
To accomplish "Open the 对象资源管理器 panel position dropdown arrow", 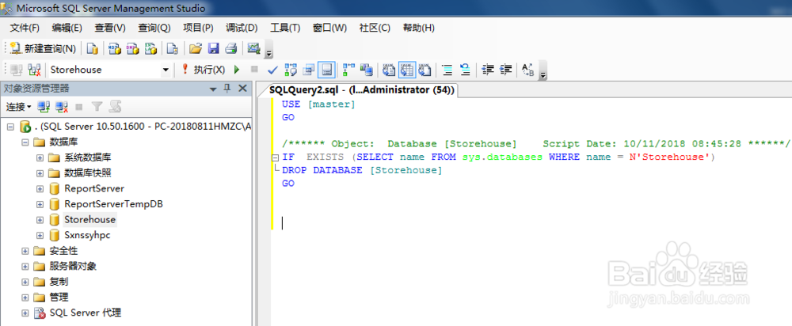I will pos(212,89).
